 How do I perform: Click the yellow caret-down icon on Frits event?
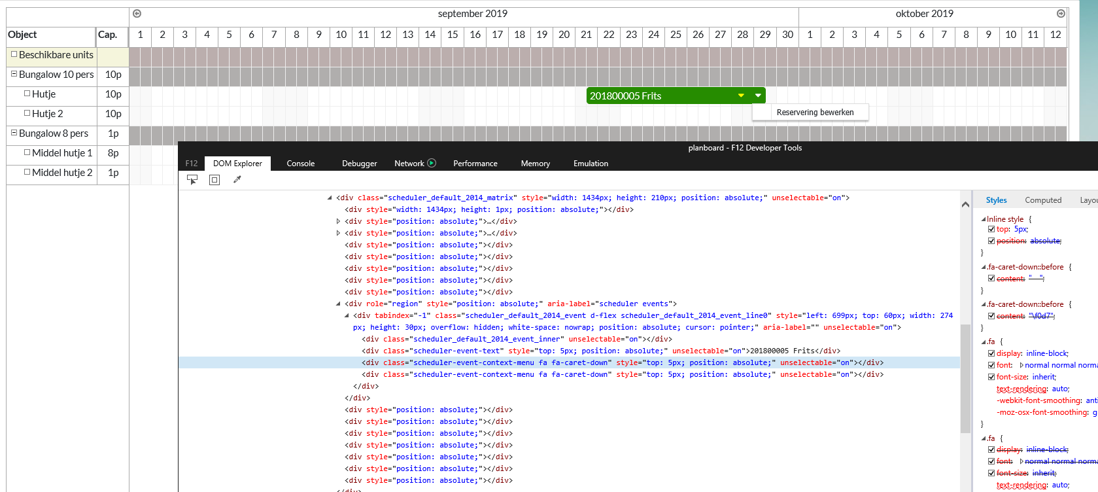pyautogui.click(x=741, y=96)
